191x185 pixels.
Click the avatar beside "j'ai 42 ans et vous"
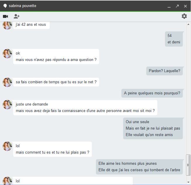coord(7,25)
